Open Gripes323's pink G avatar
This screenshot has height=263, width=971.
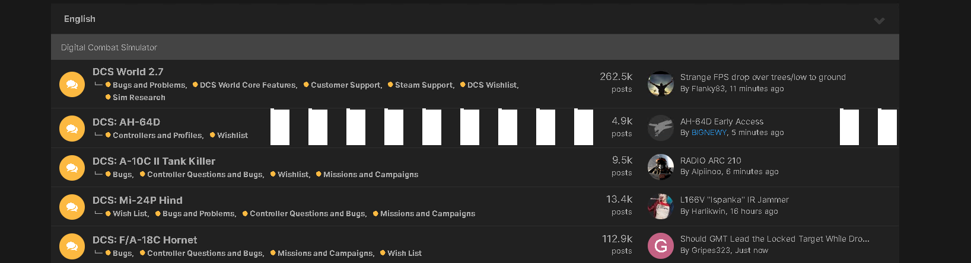click(x=660, y=246)
